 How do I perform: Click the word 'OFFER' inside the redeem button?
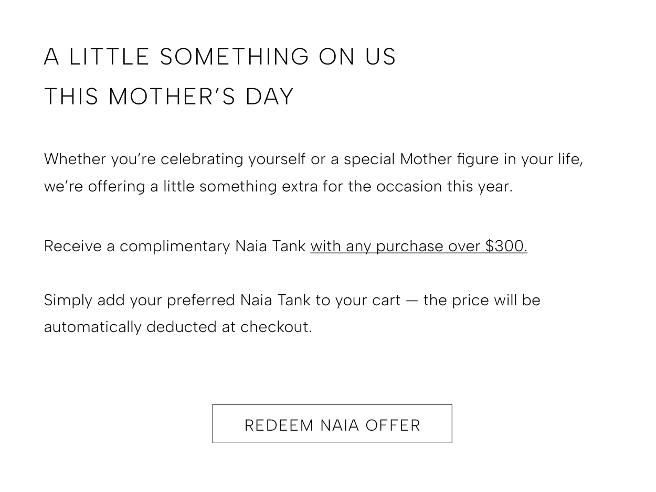tap(393, 425)
